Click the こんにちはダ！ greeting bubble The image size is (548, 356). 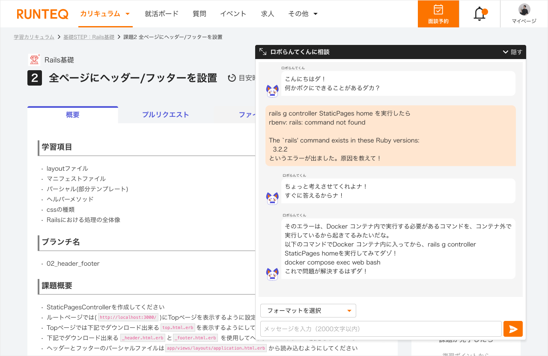[398, 83]
